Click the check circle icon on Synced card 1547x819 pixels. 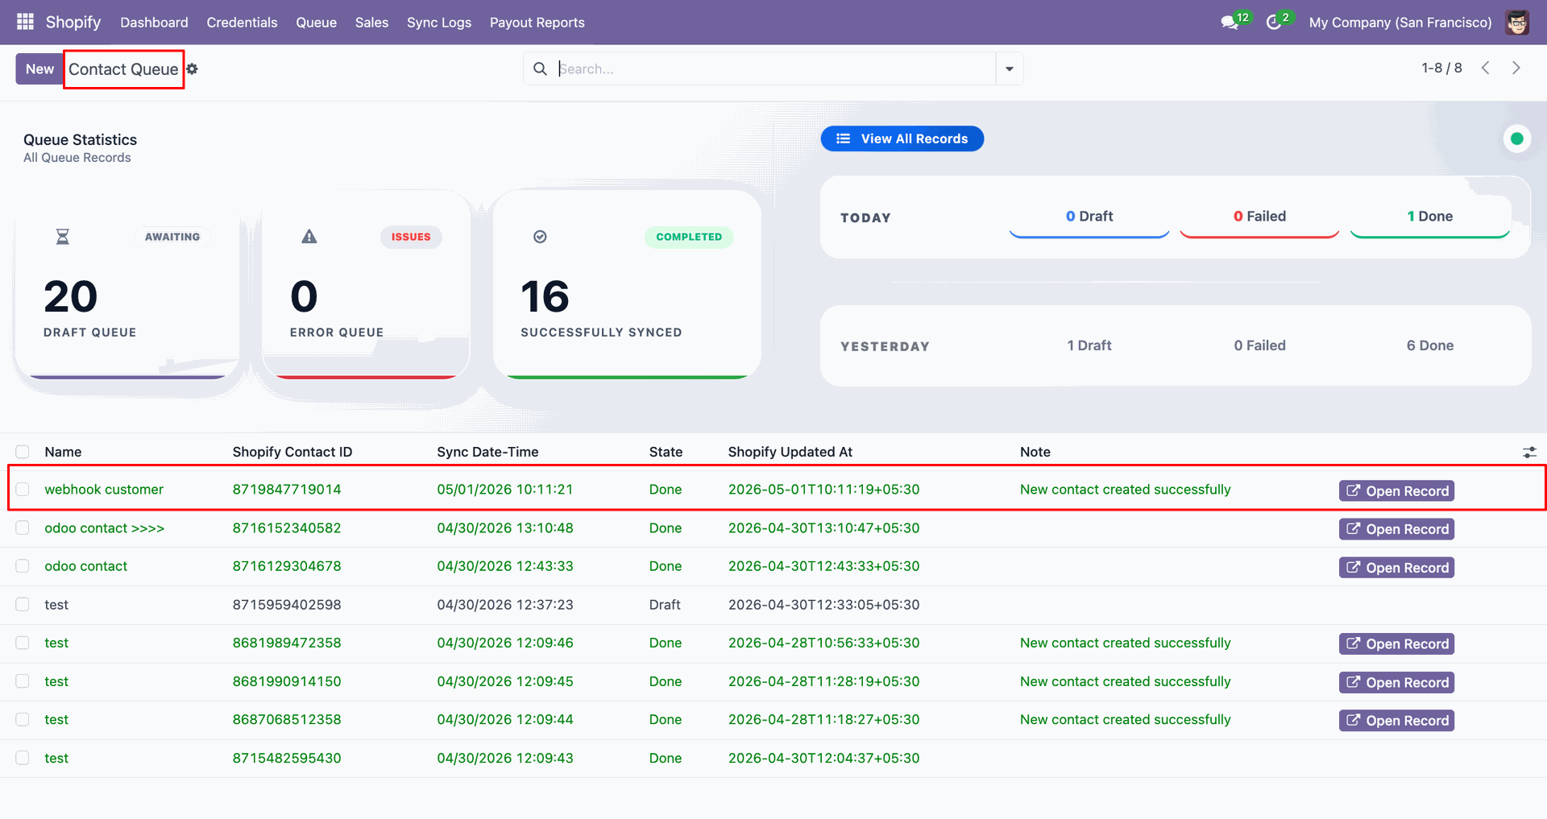pyautogui.click(x=541, y=237)
